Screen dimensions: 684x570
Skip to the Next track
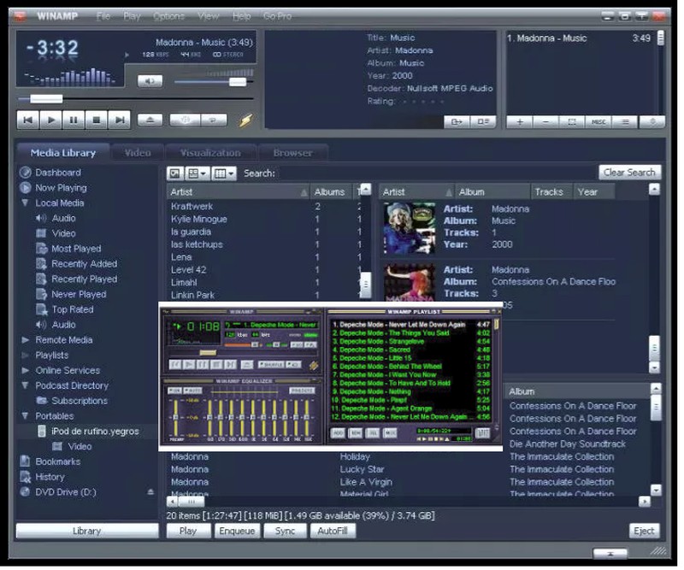(x=120, y=120)
